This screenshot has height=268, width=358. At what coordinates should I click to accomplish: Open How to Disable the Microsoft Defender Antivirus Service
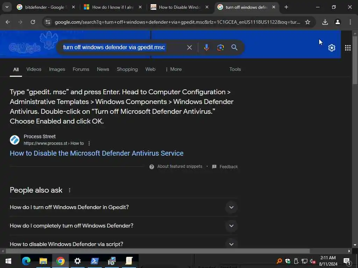[96, 153]
